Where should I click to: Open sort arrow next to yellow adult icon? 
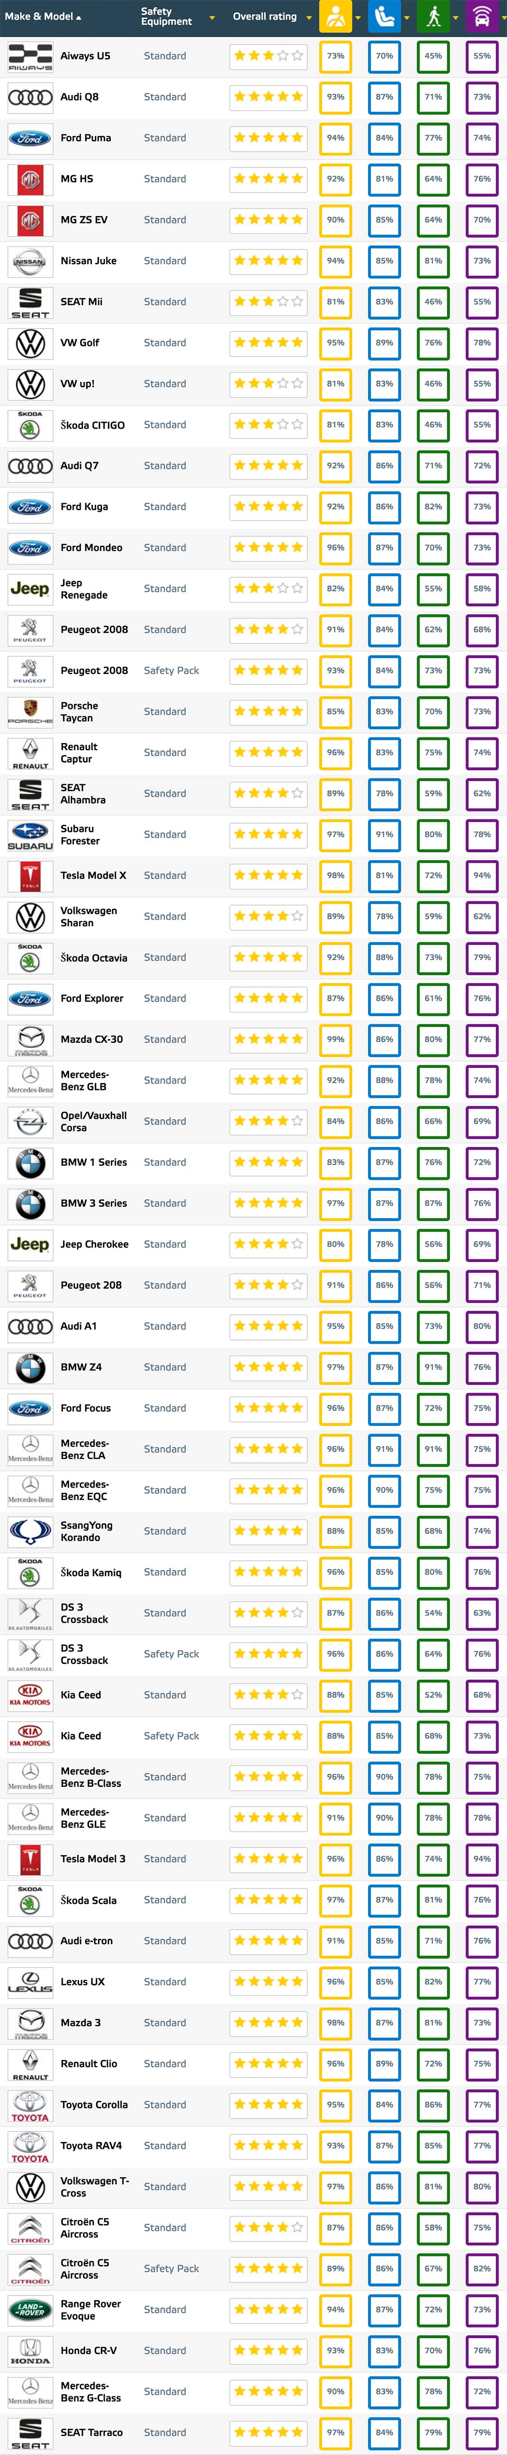359,17
